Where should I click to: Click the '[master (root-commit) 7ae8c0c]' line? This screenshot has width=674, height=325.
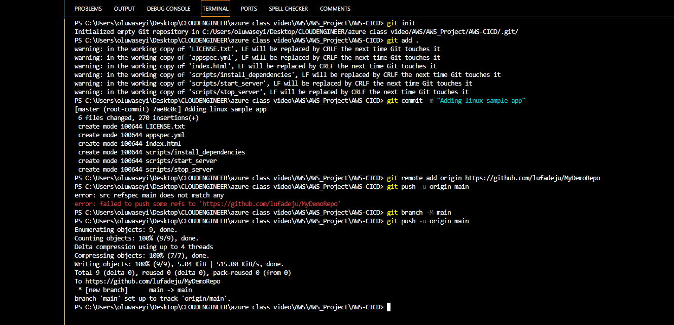(x=170, y=109)
